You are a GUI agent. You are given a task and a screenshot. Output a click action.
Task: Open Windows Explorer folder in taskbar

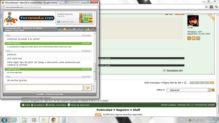[x=24, y=120]
